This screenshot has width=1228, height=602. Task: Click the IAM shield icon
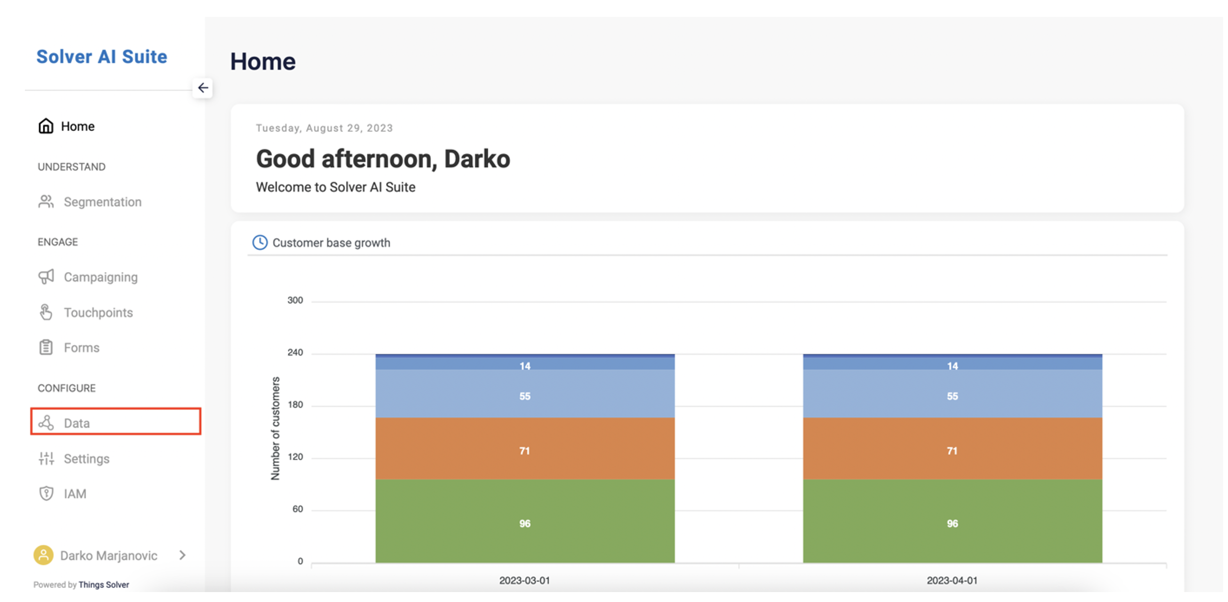coord(46,494)
